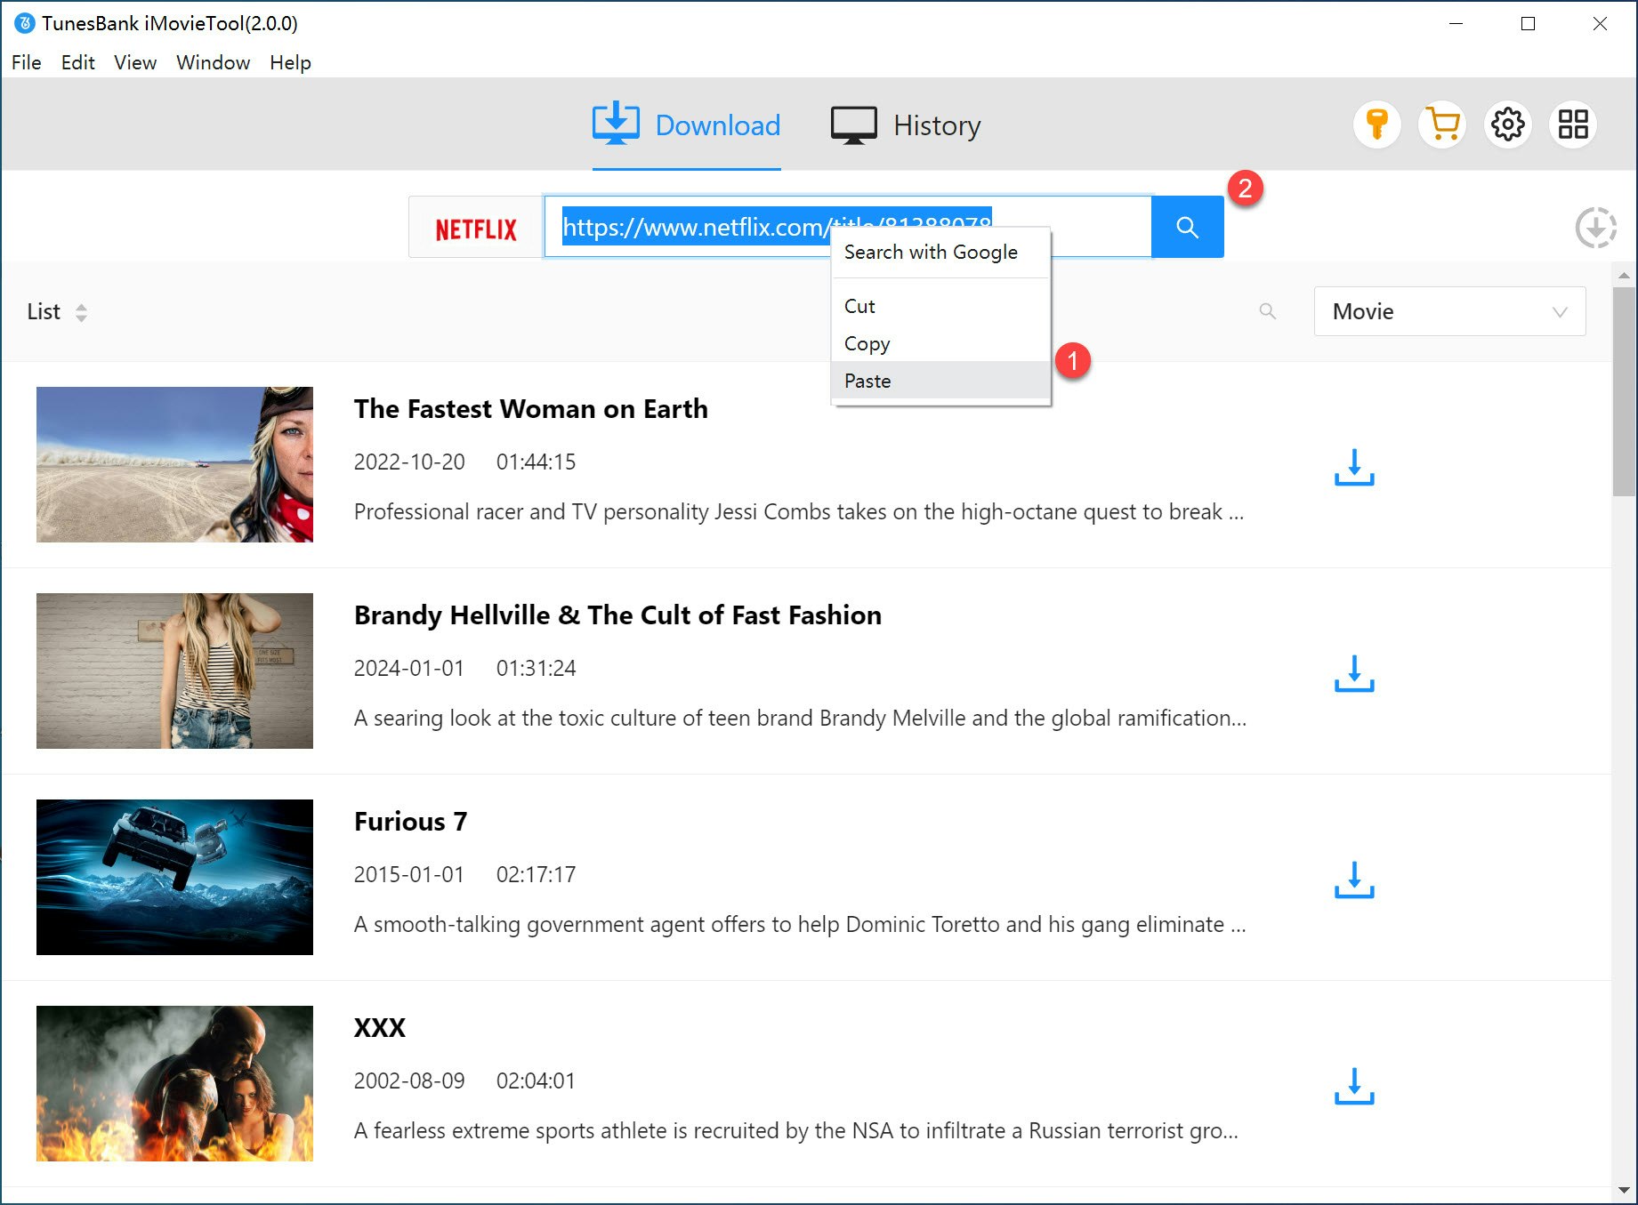Toggle the List sort arrows

point(81,312)
